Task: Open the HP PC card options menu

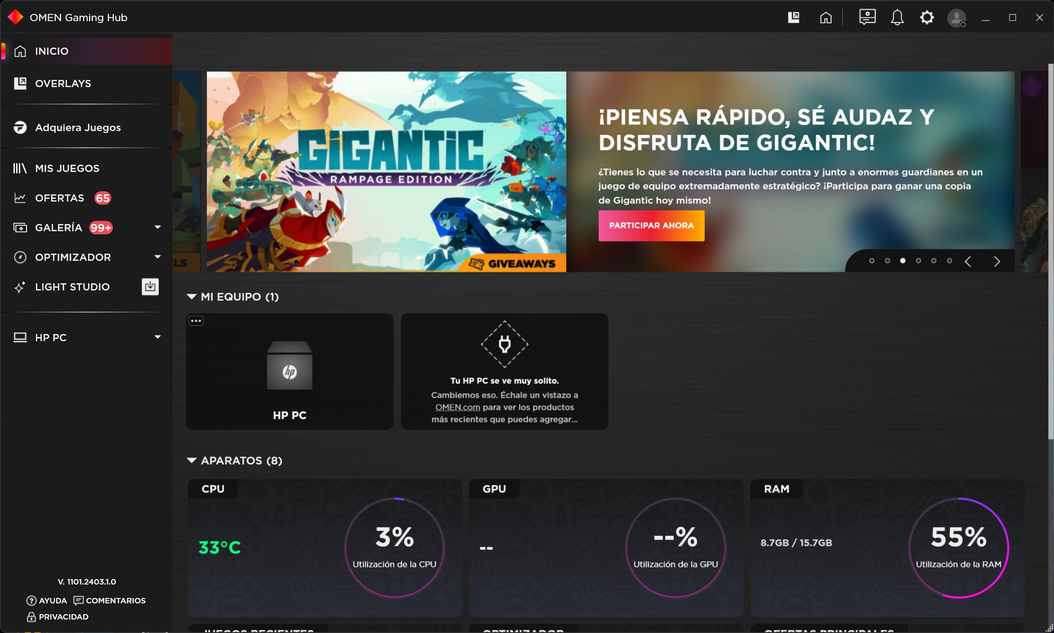Action: [x=196, y=321]
